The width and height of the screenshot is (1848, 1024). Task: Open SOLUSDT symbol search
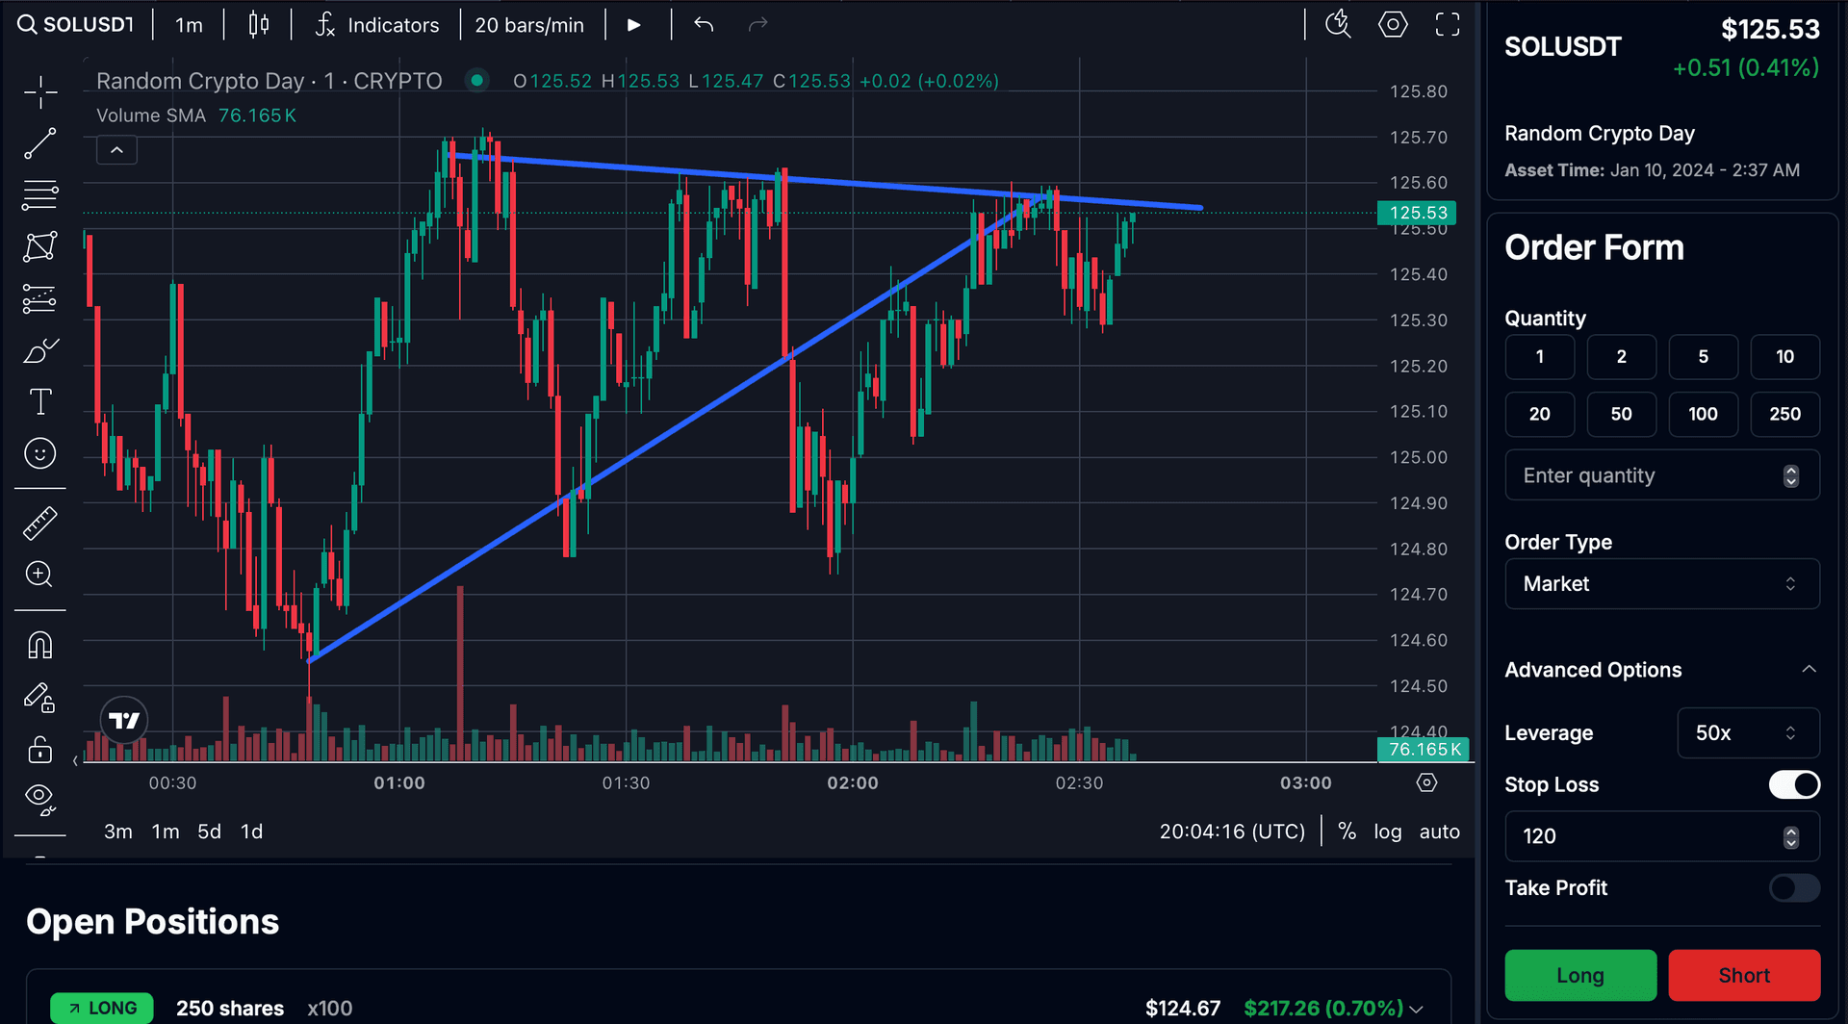(x=76, y=25)
